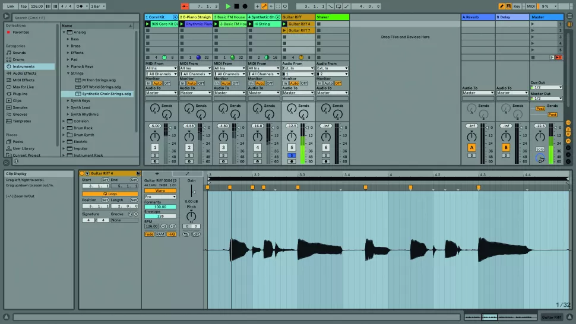Image resolution: width=576 pixels, height=324 pixels.
Task: Click the Tap tempo button
Action: tap(23, 6)
